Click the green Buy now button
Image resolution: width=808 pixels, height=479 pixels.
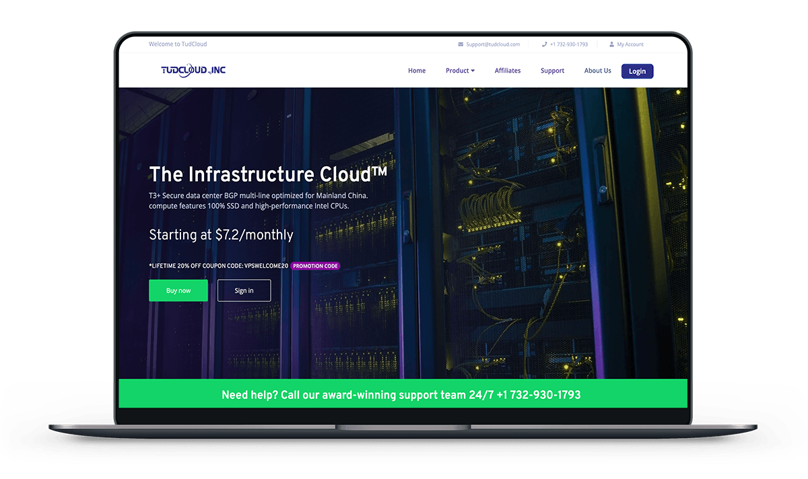pyautogui.click(x=178, y=291)
